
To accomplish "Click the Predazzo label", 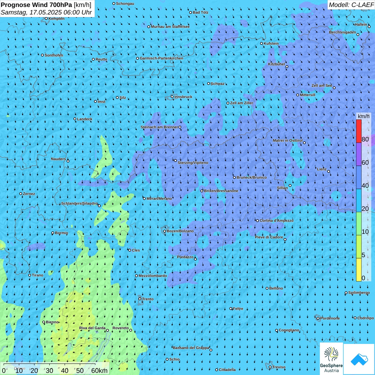I will click(185, 257).
